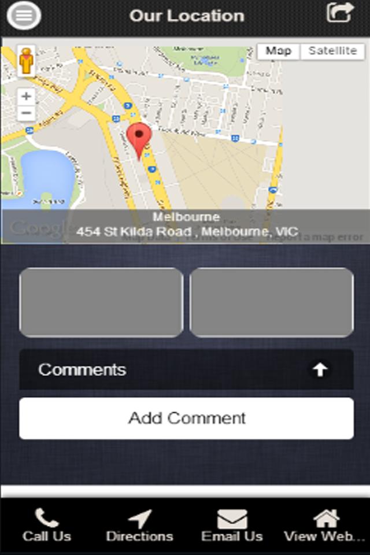The width and height of the screenshot is (370, 555).
Task: Switch map to Satellite view
Action: tap(332, 51)
